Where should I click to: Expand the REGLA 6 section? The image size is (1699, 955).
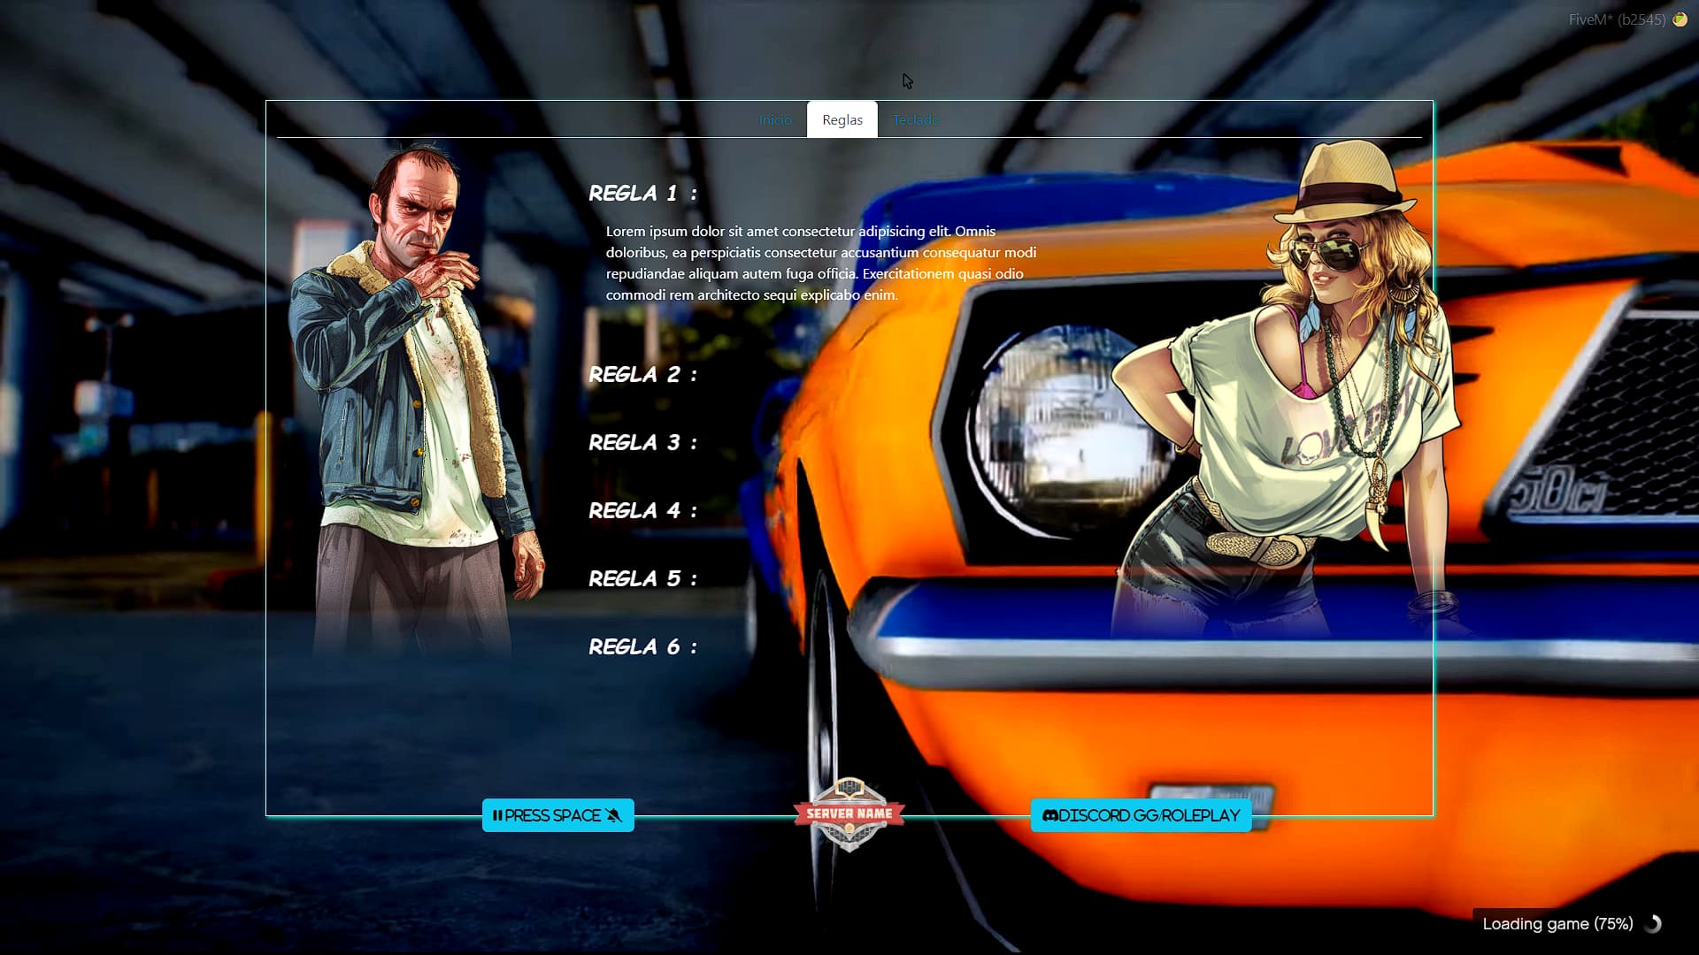click(x=642, y=647)
